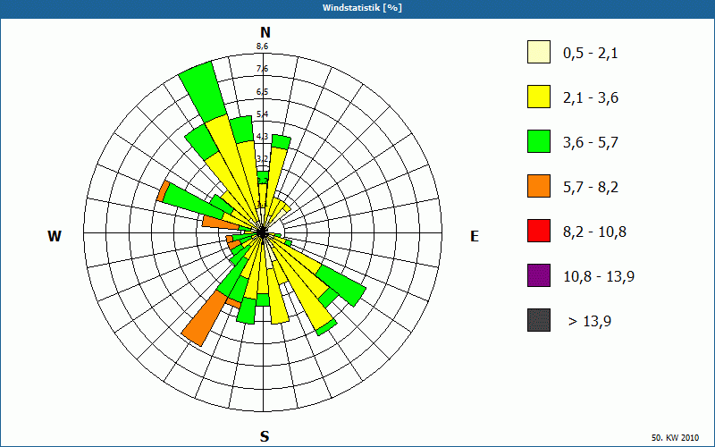Screen dimensions: 715x447
Task: Click the '50. KW 2010' footer text
Action: click(675, 438)
